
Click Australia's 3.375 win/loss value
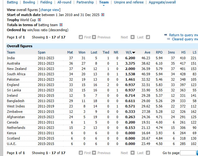coord(130,63)
